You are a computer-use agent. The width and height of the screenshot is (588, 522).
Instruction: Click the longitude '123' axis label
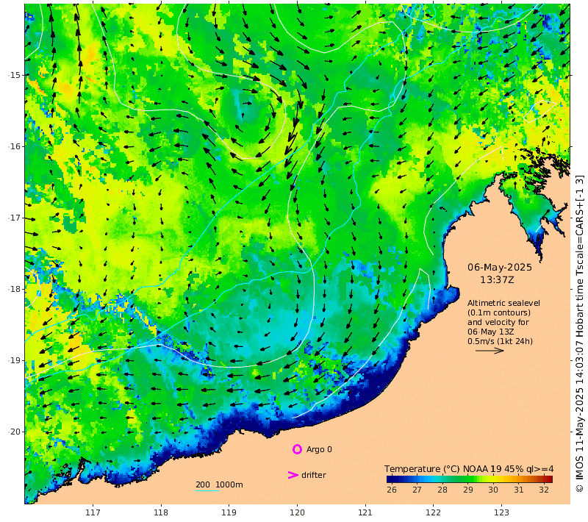click(x=501, y=512)
